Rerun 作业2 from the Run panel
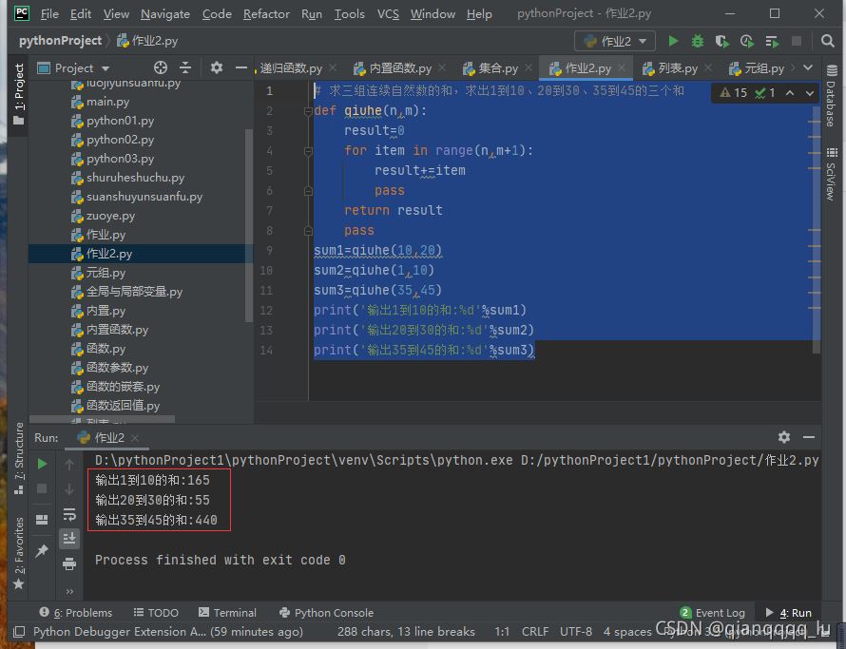The width and height of the screenshot is (846, 649). (x=42, y=464)
